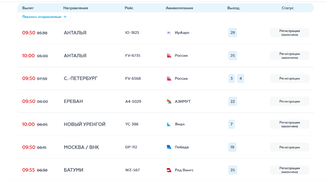Click new departure time 10:00 for FV-6735
The height and width of the screenshot is (181, 326).
click(28, 55)
